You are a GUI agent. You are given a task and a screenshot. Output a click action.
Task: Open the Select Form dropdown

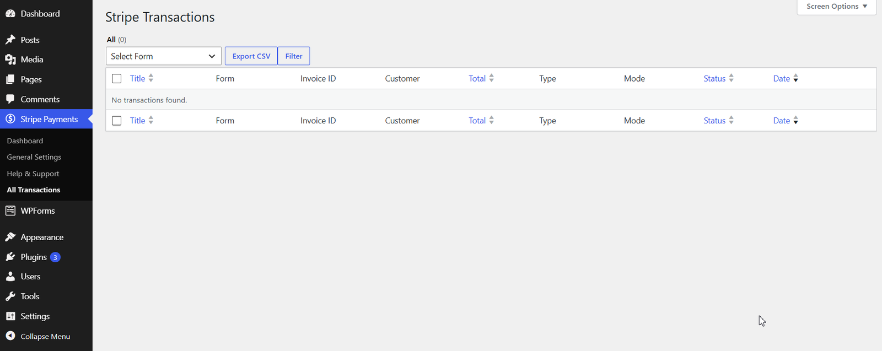tap(164, 56)
